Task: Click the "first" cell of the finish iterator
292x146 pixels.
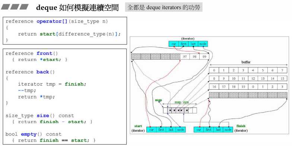Action: click(209, 130)
